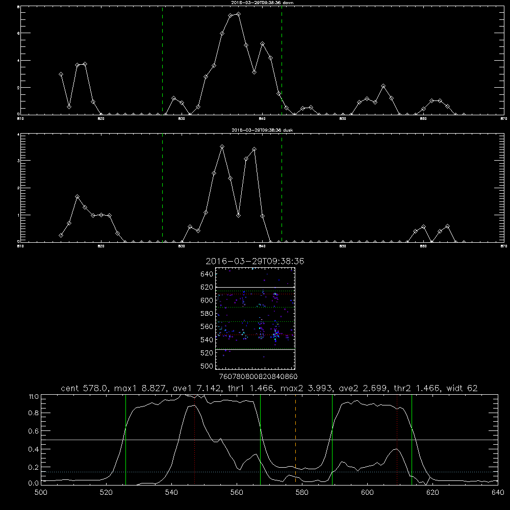Click x-axis label '500' on bottom profile plot
The width and height of the screenshot is (510, 510).
coord(41,493)
